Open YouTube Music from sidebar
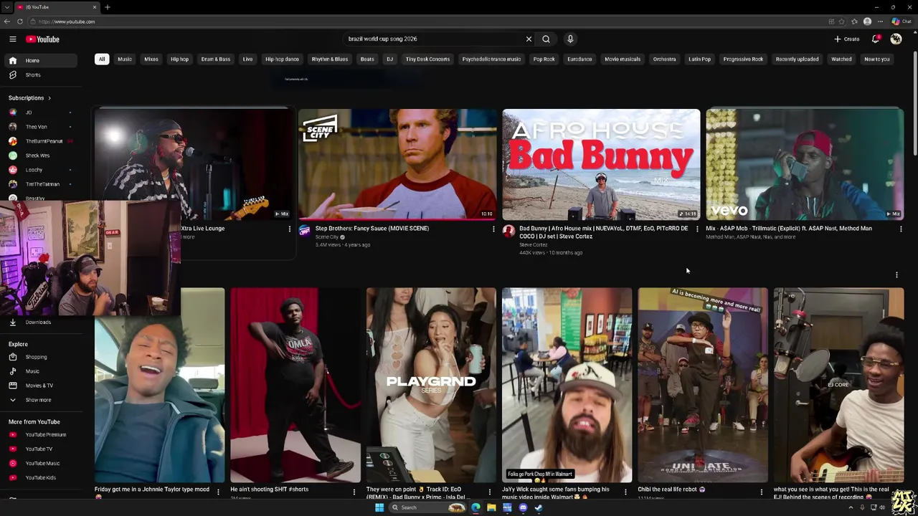Screen dimensions: 918x516 42,463
